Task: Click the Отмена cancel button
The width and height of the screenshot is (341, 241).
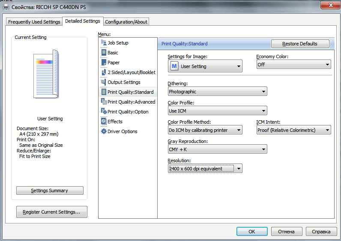Action: pos(287,232)
